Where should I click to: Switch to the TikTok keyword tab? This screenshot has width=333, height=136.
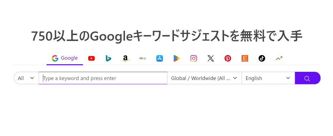point(262,58)
